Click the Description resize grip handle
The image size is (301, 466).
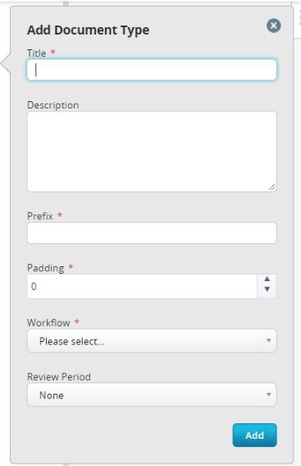[x=271, y=187]
